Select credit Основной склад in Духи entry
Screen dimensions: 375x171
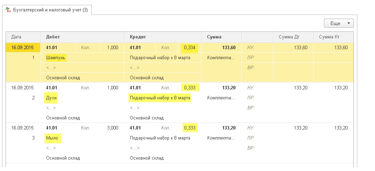(162, 118)
